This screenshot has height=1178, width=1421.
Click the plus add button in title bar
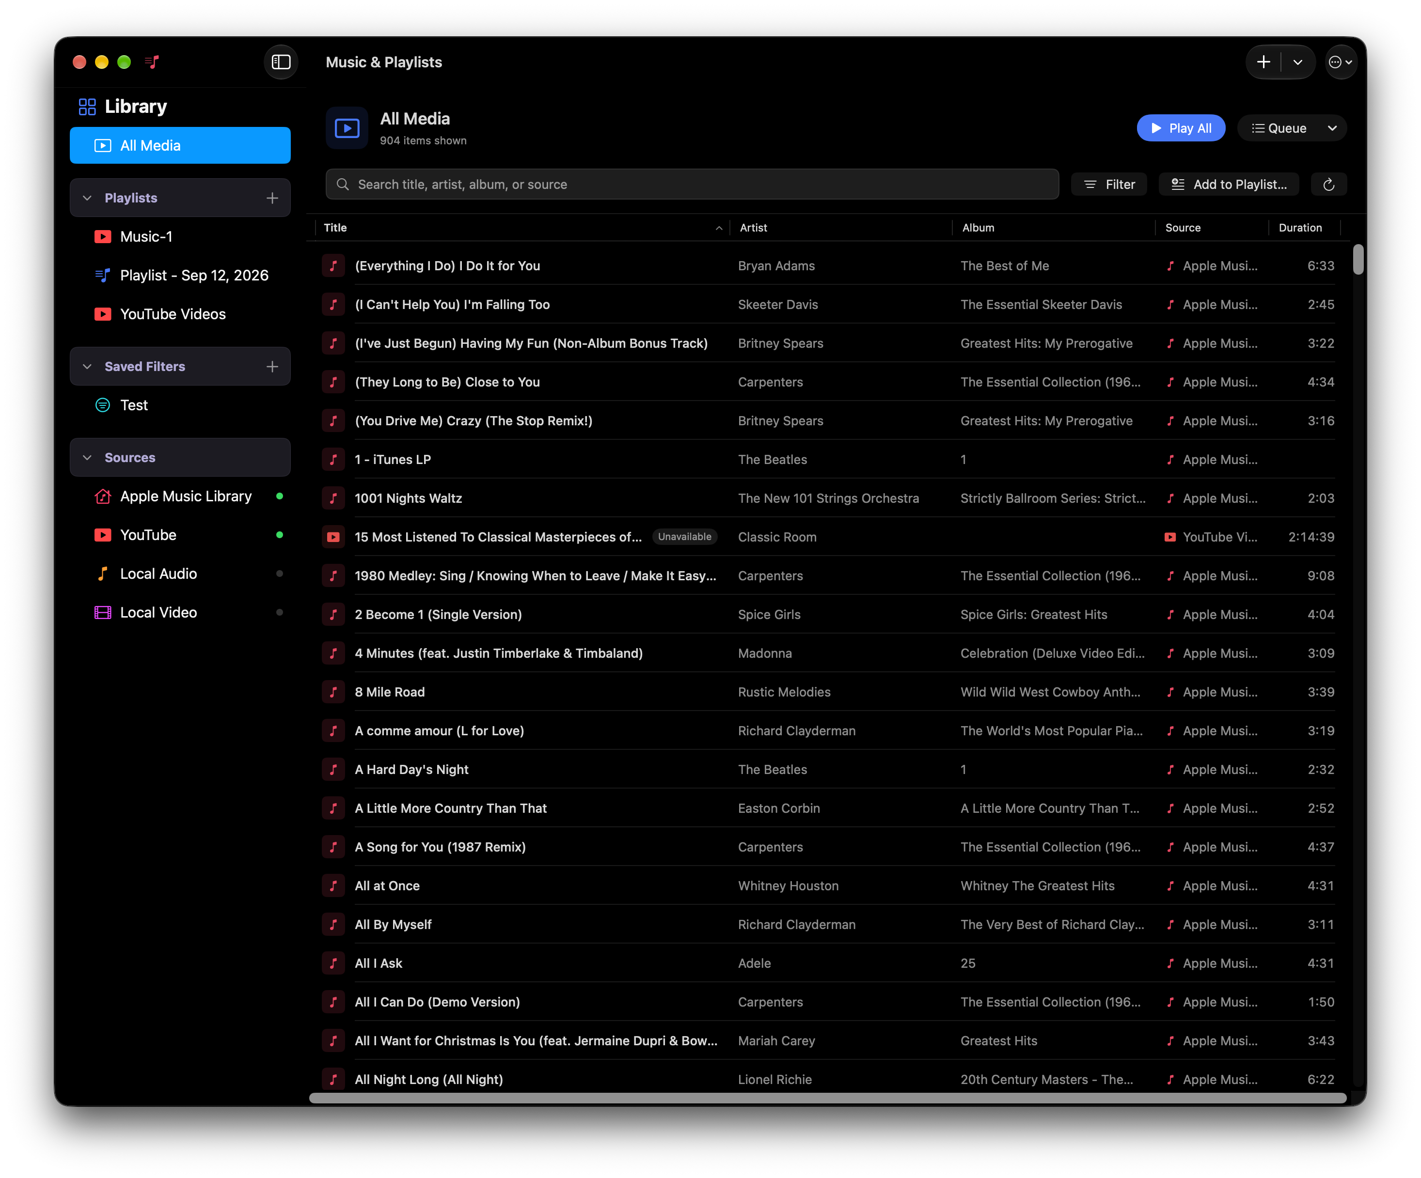(x=1263, y=62)
